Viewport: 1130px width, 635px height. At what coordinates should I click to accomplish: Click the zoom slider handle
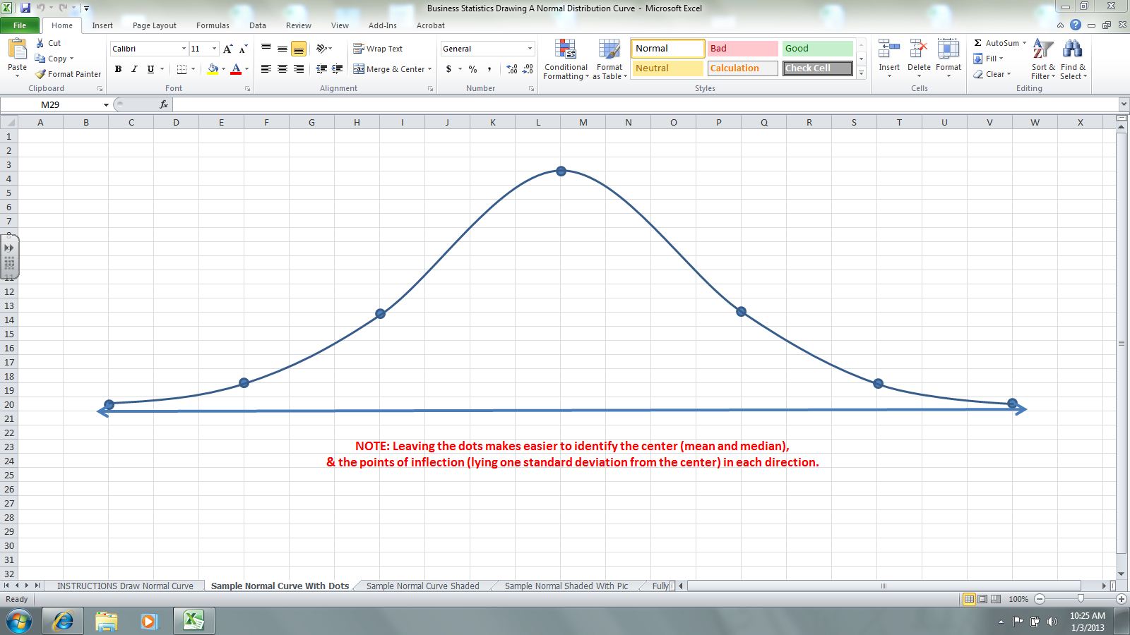click(x=1081, y=599)
